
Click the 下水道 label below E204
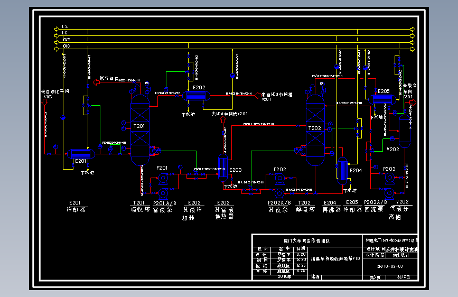click(350, 190)
